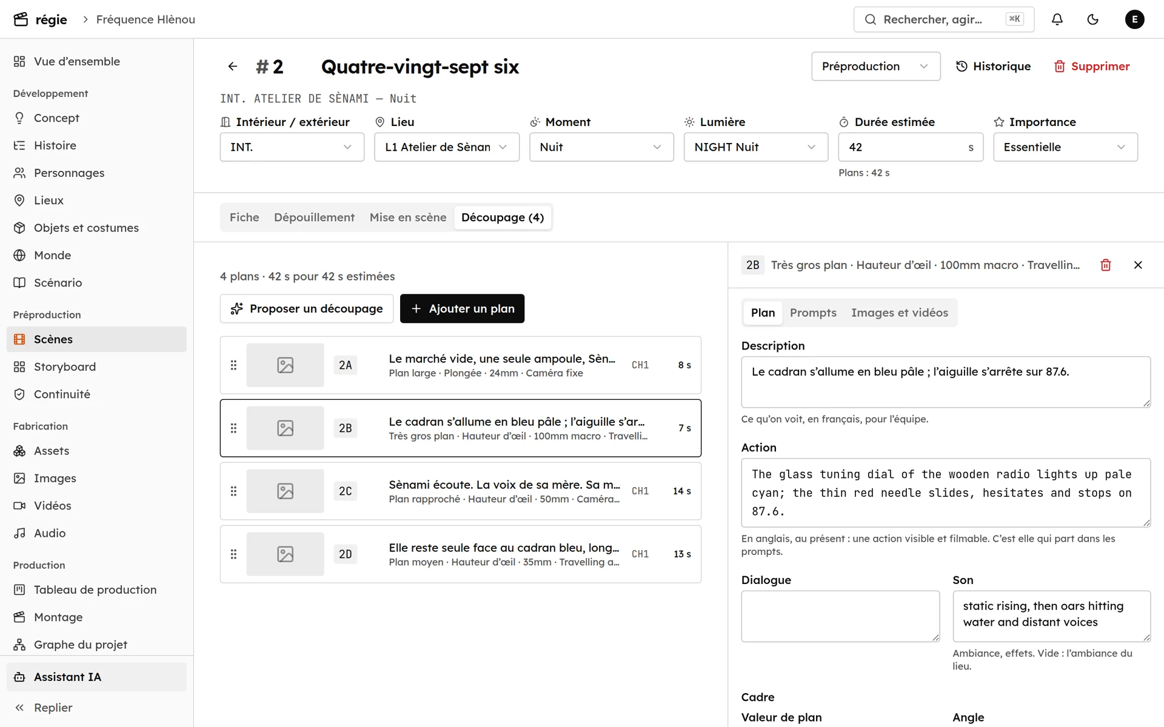Image resolution: width=1164 pixels, height=727 pixels.
Task: Open Lieu dropdown Atelier de Sènan
Action: click(x=447, y=147)
